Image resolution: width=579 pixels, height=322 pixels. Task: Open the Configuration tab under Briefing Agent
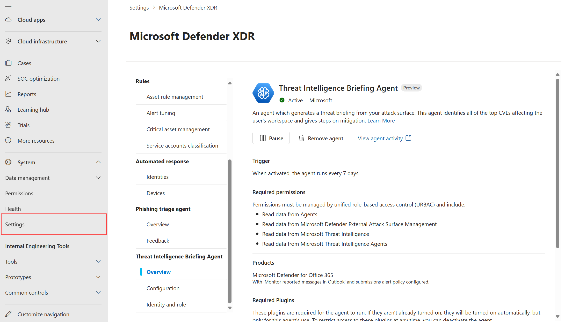pyautogui.click(x=163, y=288)
